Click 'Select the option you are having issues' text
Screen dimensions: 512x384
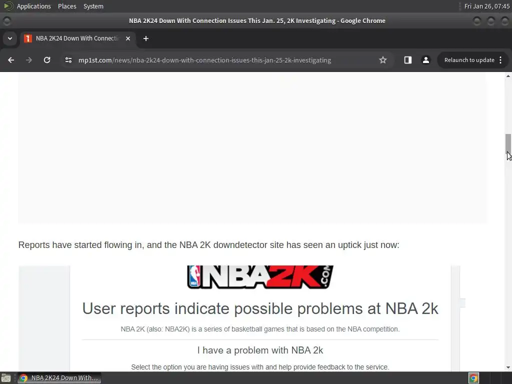[x=260, y=367]
